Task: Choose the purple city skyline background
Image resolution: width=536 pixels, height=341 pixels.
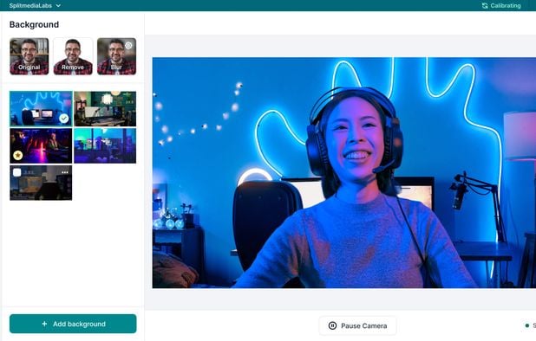Action: tap(105, 145)
